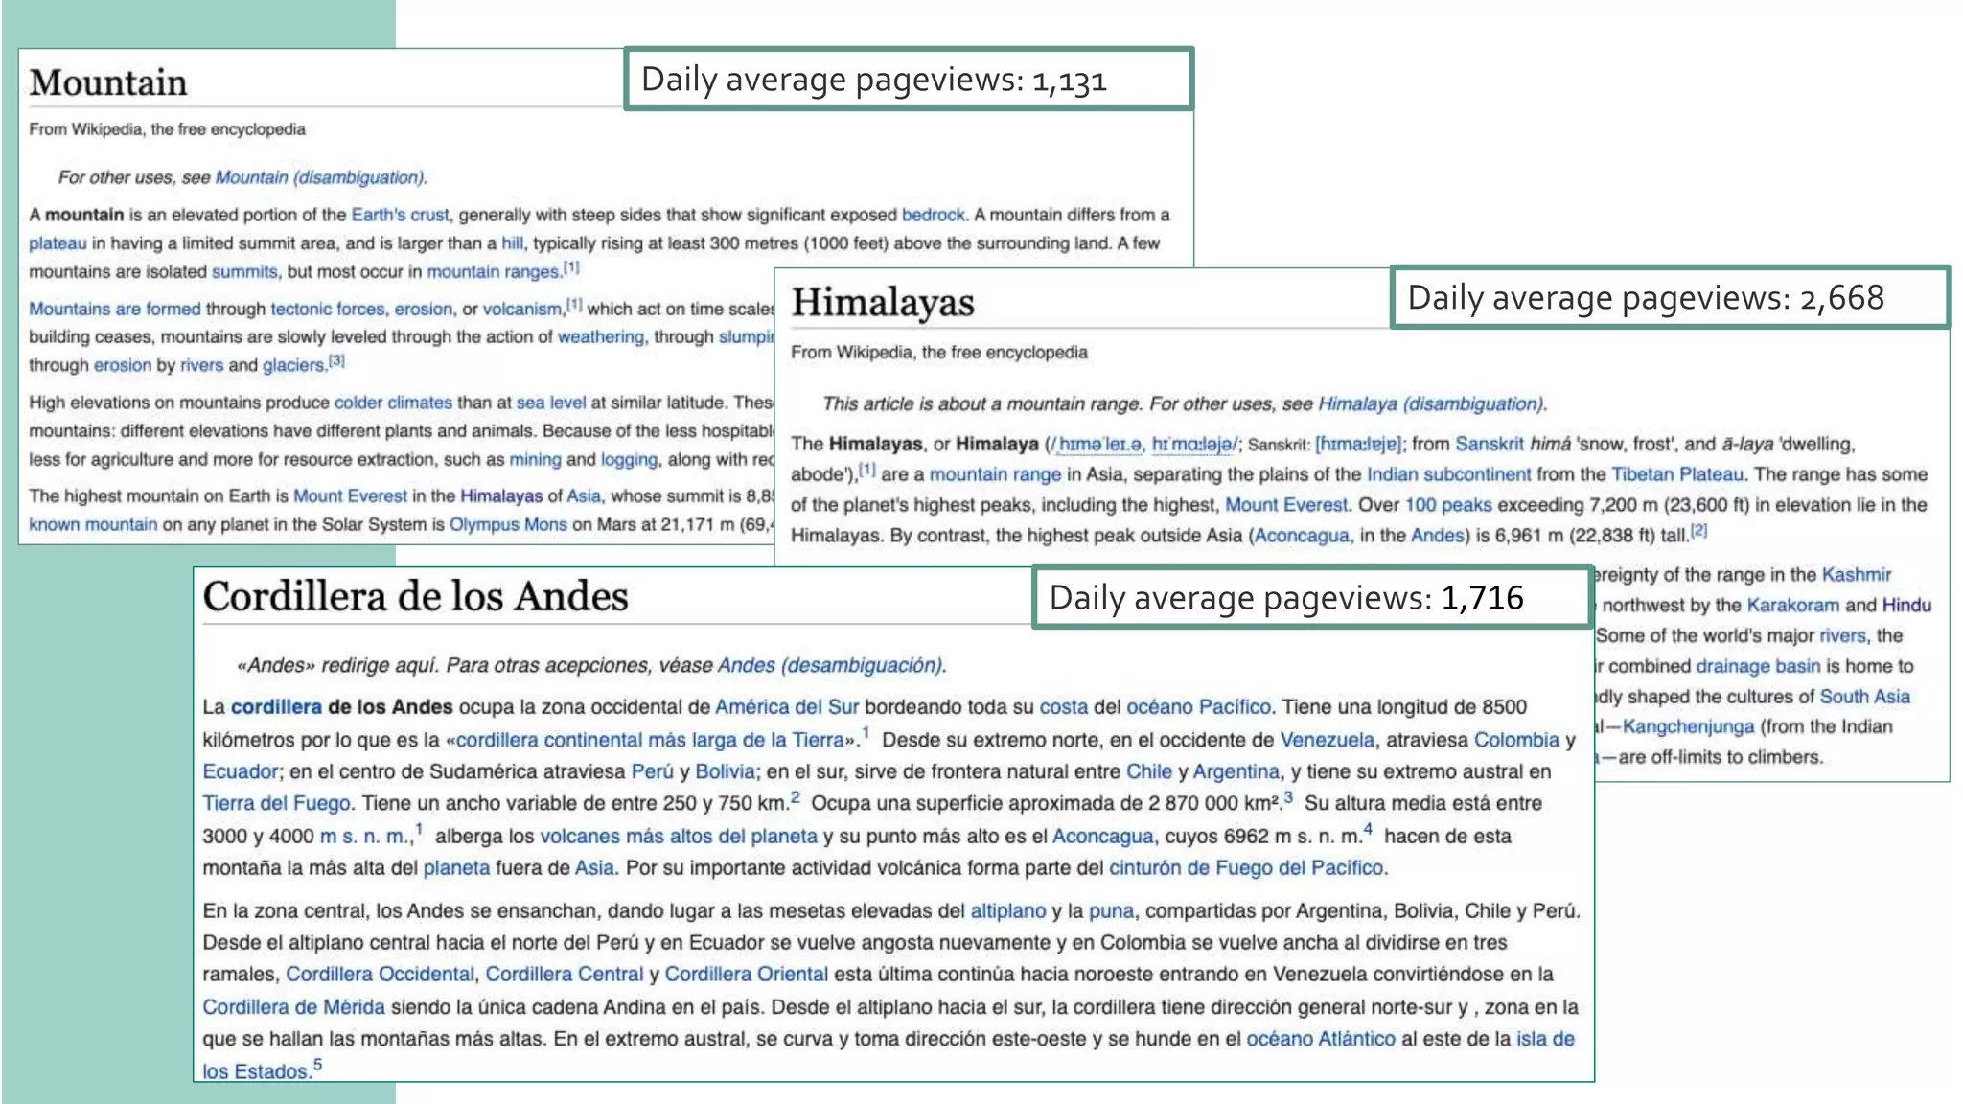Follow the bedrock link in Mountain article
This screenshot has height=1104, width=1963.
[934, 215]
